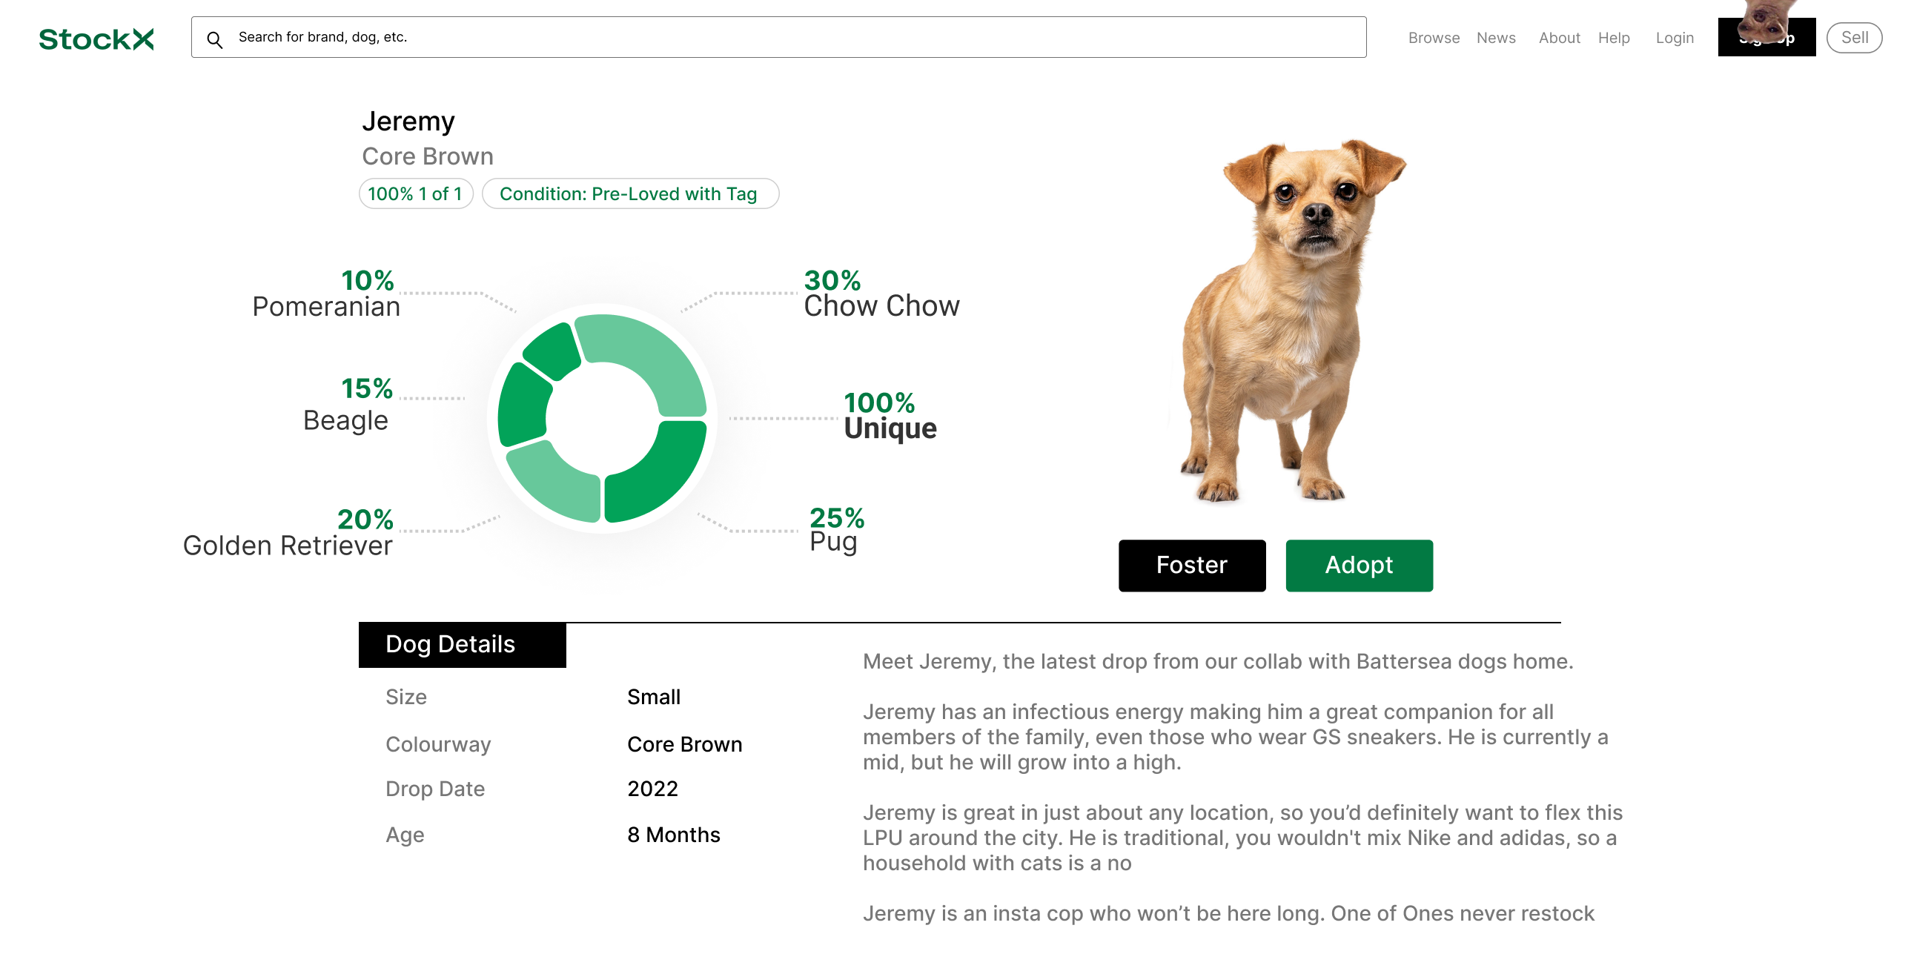Viewport: 1914px width, 974px height.
Task: Open the Help link
Action: [x=1613, y=38]
